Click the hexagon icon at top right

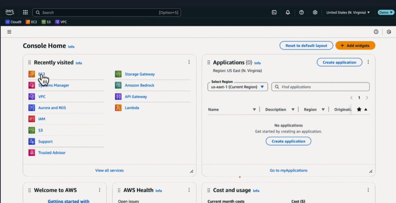coord(389,32)
